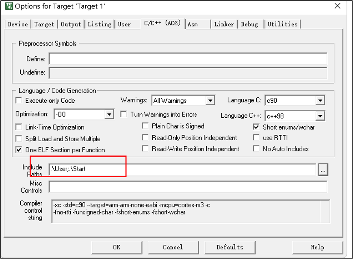Focus the Misc Controls field
Screen dimensions: 353x259
[188, 187]
